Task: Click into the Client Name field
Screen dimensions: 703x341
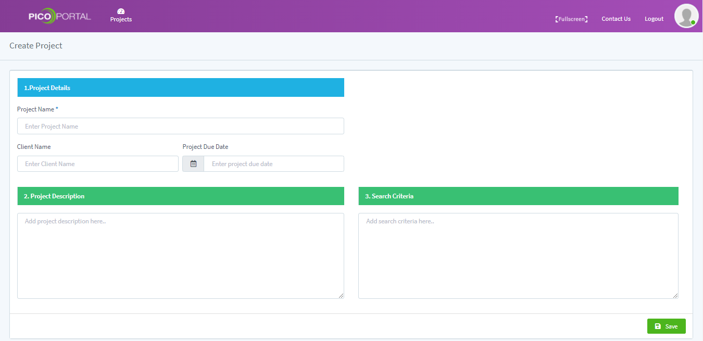Action: coord(98,163)
